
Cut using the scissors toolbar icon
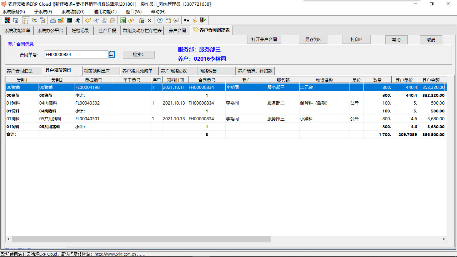point(96,20)
